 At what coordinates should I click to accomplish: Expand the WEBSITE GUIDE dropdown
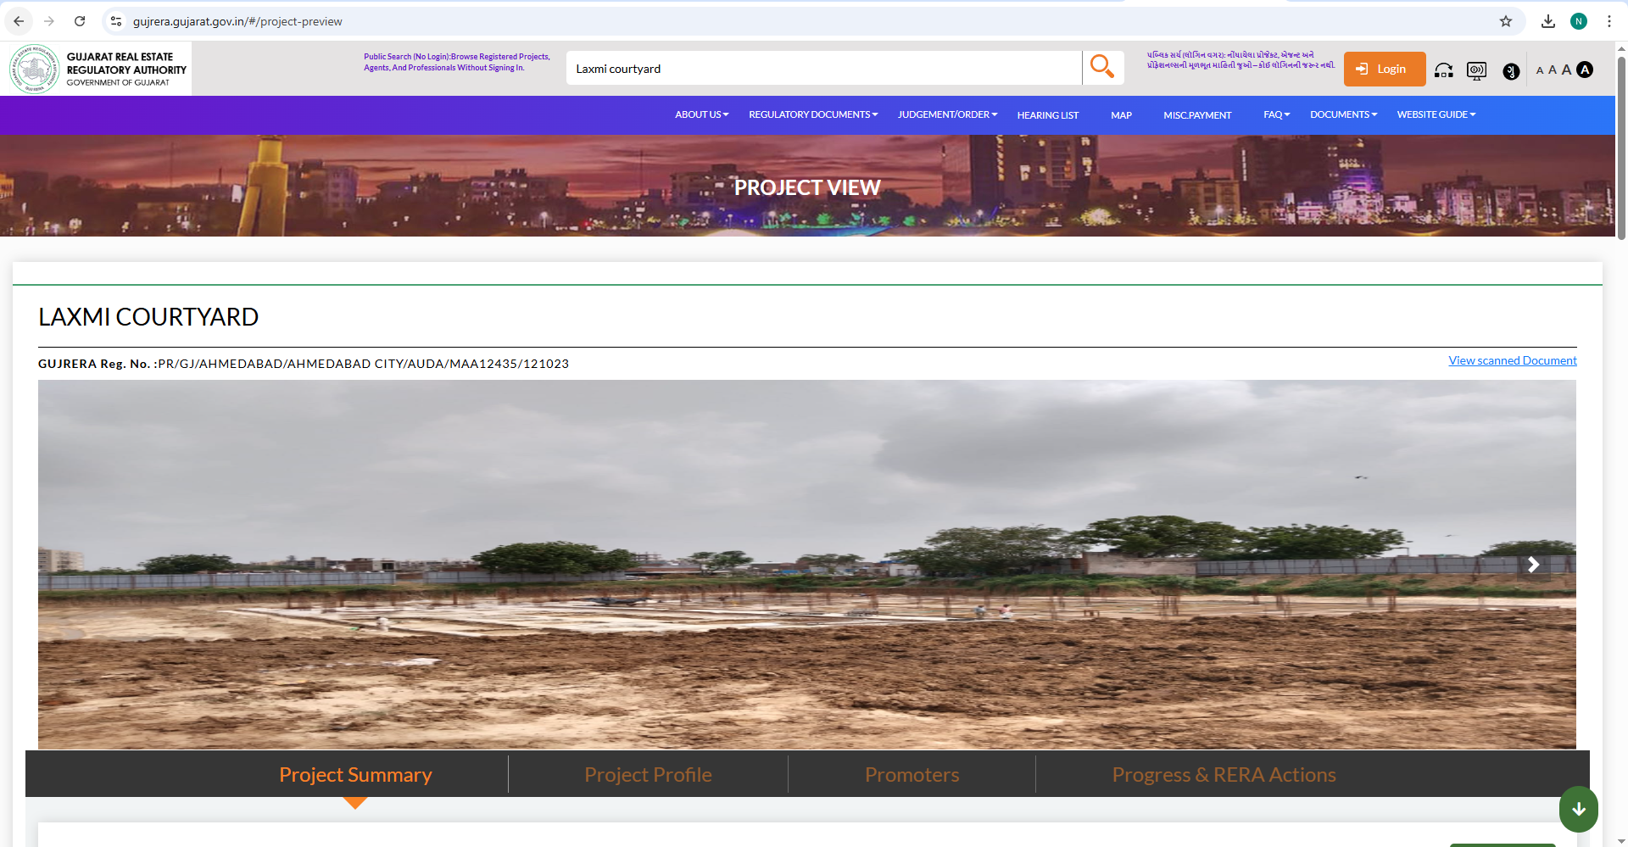click(x=1435, y=114)
